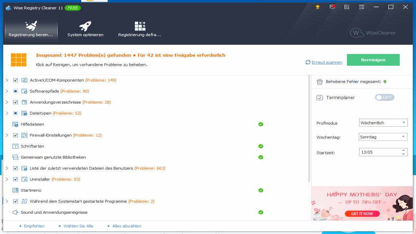The image size is (416, 234).
Task: Click the Schriftarten category icon
Action: pos(15,146)
